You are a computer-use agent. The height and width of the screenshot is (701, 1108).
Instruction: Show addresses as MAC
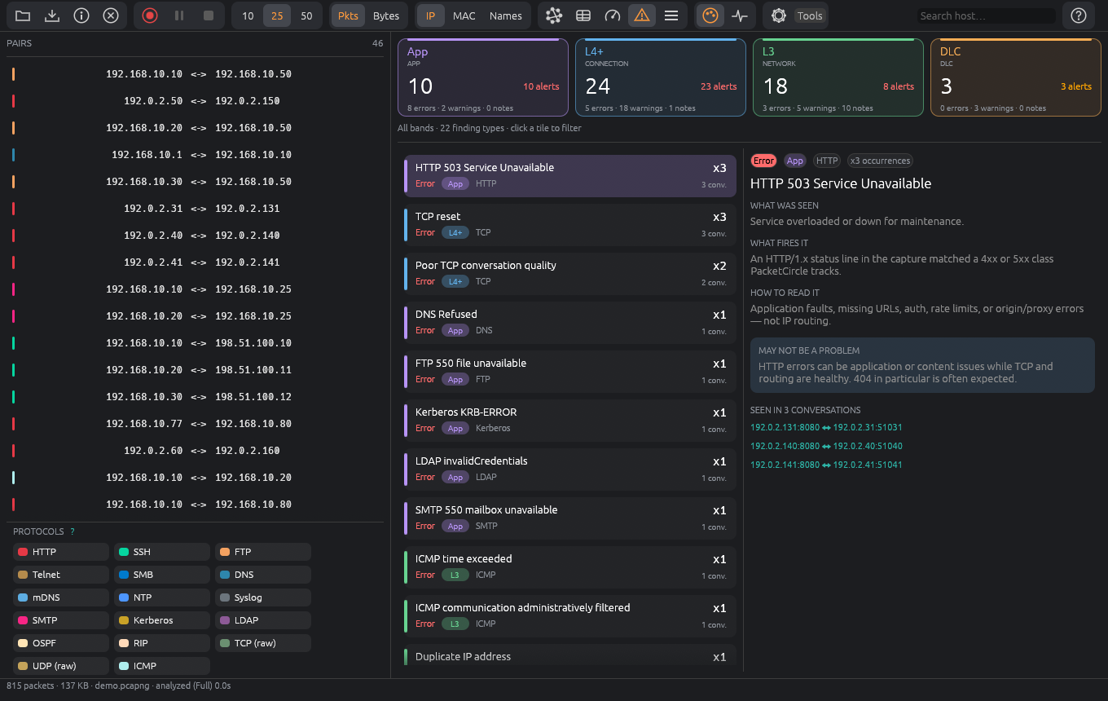(x=464, y=15)
